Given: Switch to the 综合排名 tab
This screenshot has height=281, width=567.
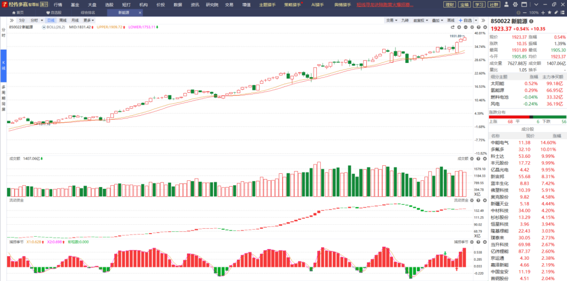Looking at the screenshot, I should coord(88,13).
